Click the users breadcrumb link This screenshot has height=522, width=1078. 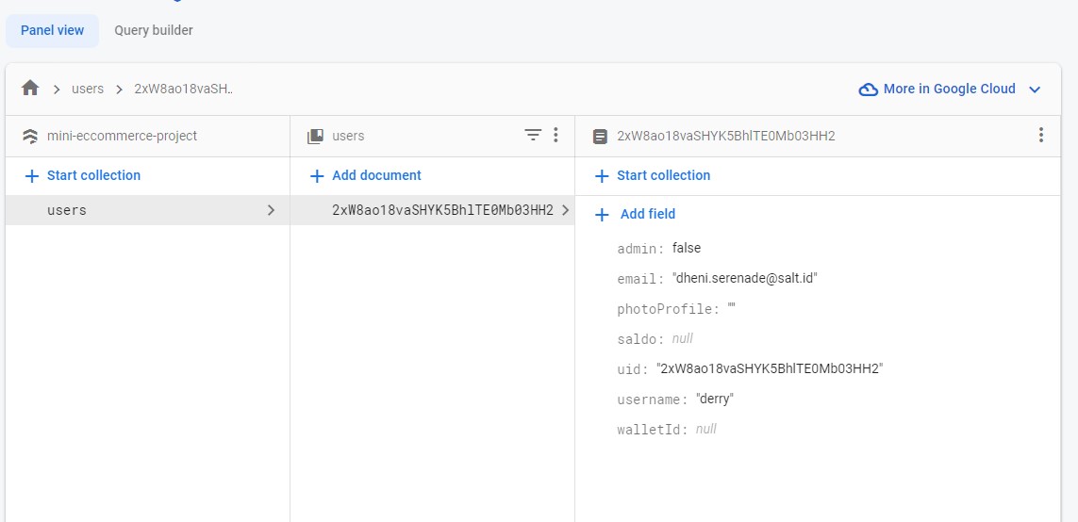(88, 89)
